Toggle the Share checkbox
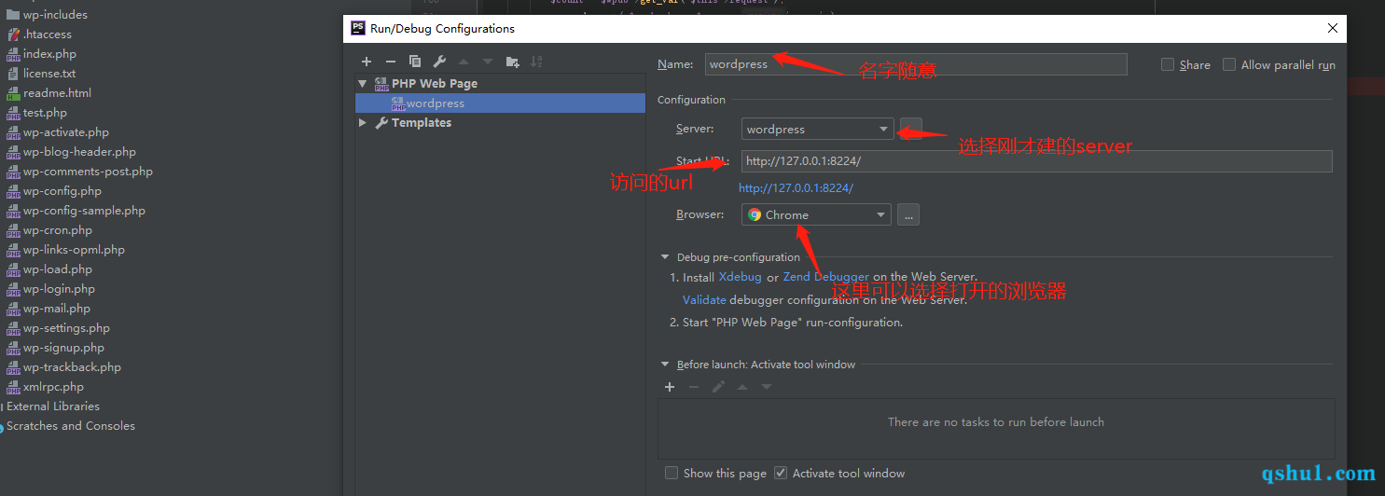Screen dimensions: 1385x496 click(1168, 64)
